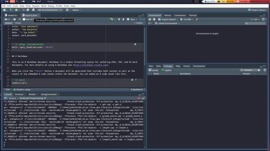
Task: Click the Save All documents icon
Action: pos(28,10)
